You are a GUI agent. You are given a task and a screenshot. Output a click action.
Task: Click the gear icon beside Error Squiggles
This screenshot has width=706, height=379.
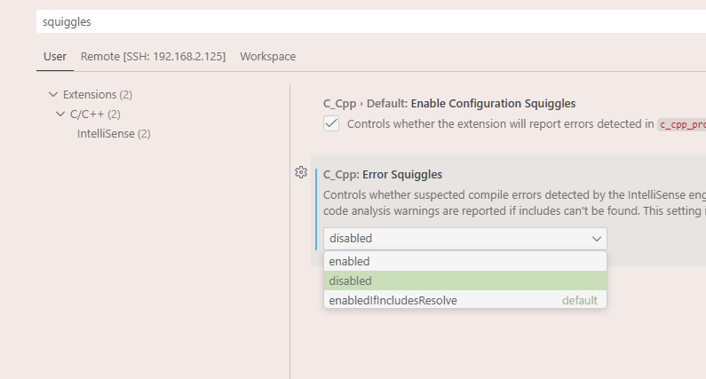pos(300,172)
